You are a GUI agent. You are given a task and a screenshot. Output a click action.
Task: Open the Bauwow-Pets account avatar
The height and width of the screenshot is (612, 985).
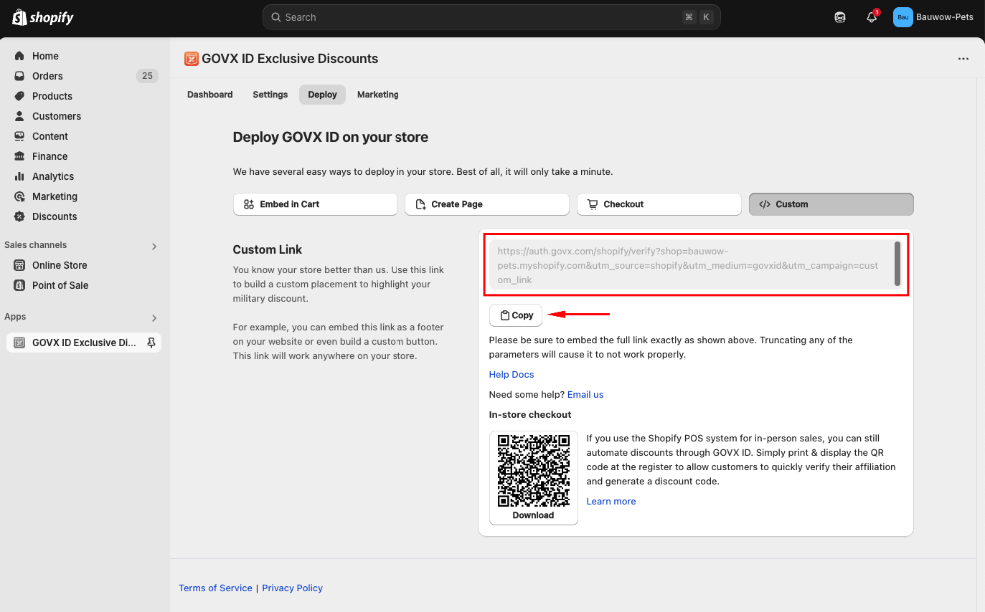tap(902, 17)
